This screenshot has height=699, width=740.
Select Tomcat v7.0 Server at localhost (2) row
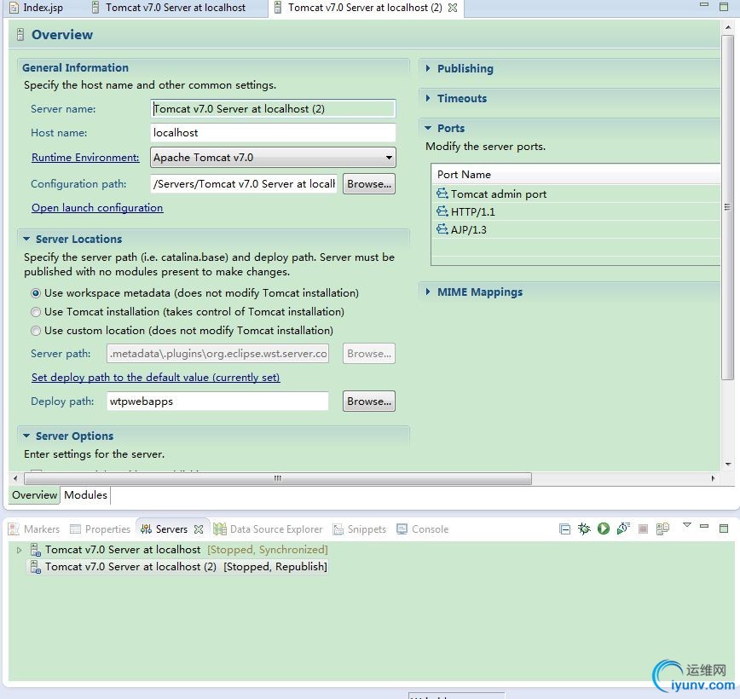click(179, 567)
